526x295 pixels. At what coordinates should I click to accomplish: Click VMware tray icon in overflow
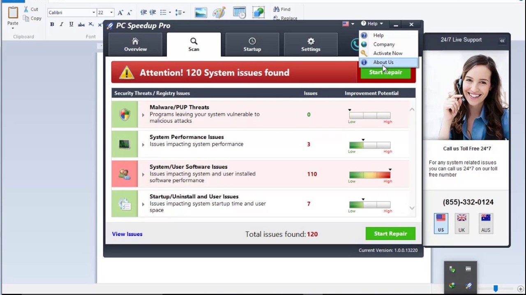click(468, 269)
